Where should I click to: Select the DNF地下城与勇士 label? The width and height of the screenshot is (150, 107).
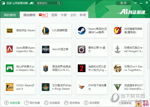click(97, 87)
